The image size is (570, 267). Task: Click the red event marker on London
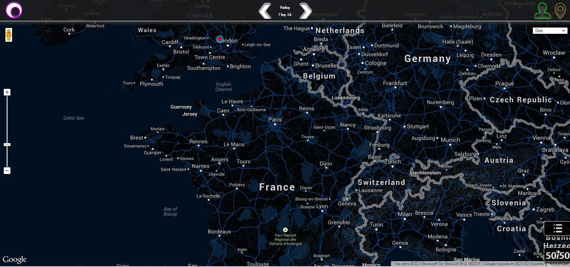click(219, 39)
